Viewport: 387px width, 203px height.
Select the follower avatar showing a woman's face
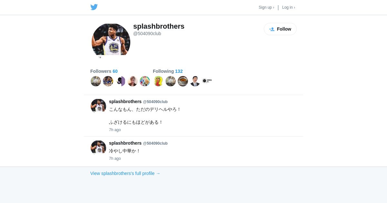point(133,81)
